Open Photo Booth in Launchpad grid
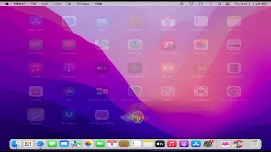The width and height of the screenshot is (271, 152). [168, 45]
